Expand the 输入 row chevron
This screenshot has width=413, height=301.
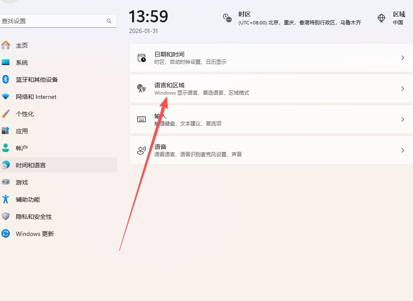click(x=402, y=119)
